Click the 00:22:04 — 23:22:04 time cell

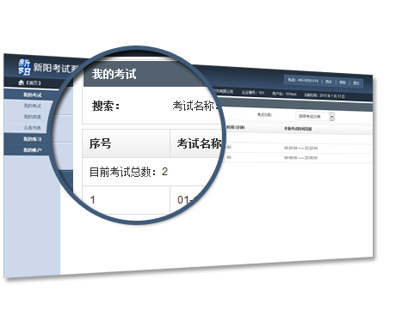coord(300,148)
